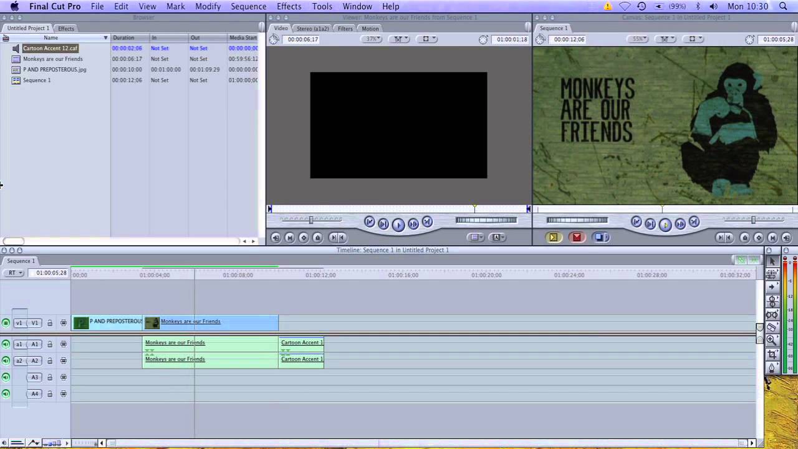
Task: Open the Viewer view options pop-up
Action: pos(426,39)
